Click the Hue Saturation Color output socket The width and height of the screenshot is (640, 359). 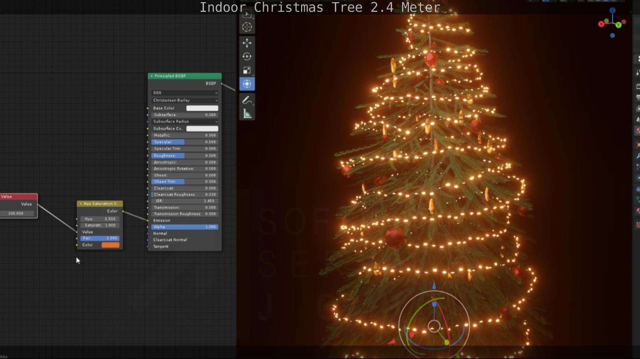[x=123, y=211]
